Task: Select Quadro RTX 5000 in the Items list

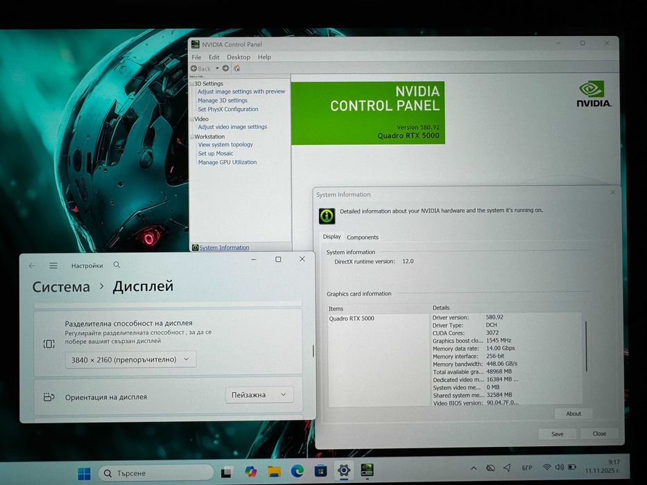Action: click(x=352, y=319)
